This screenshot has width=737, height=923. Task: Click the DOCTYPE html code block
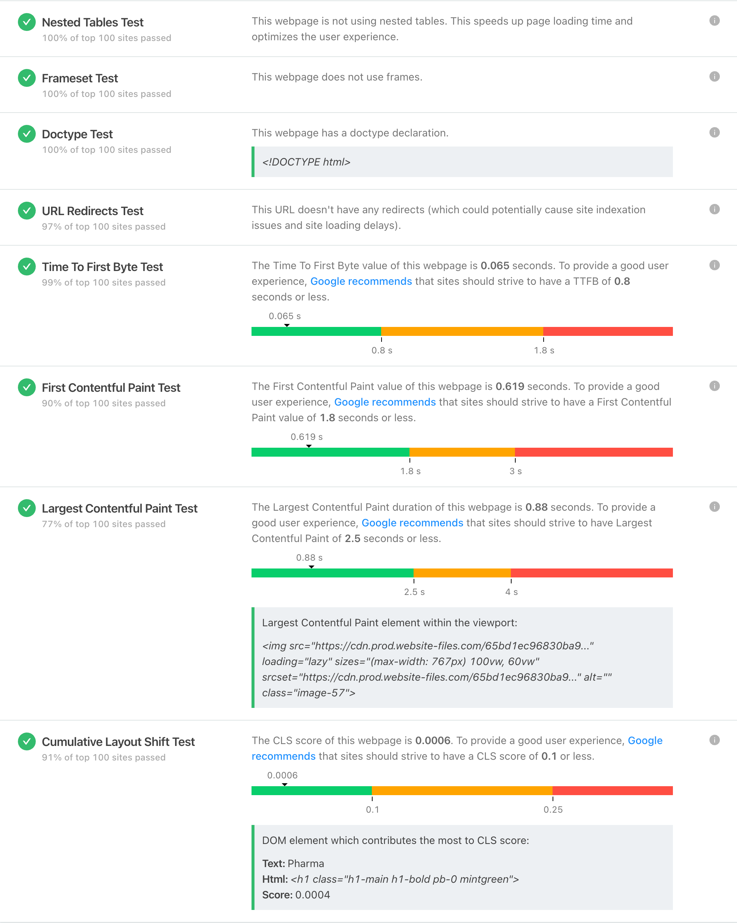click(462, 162)
